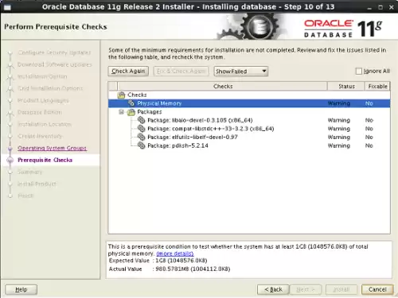This screenshot has width=398, height=298.
Task: Open the Show Failed dropdown
Action: [x=241, y=72]
